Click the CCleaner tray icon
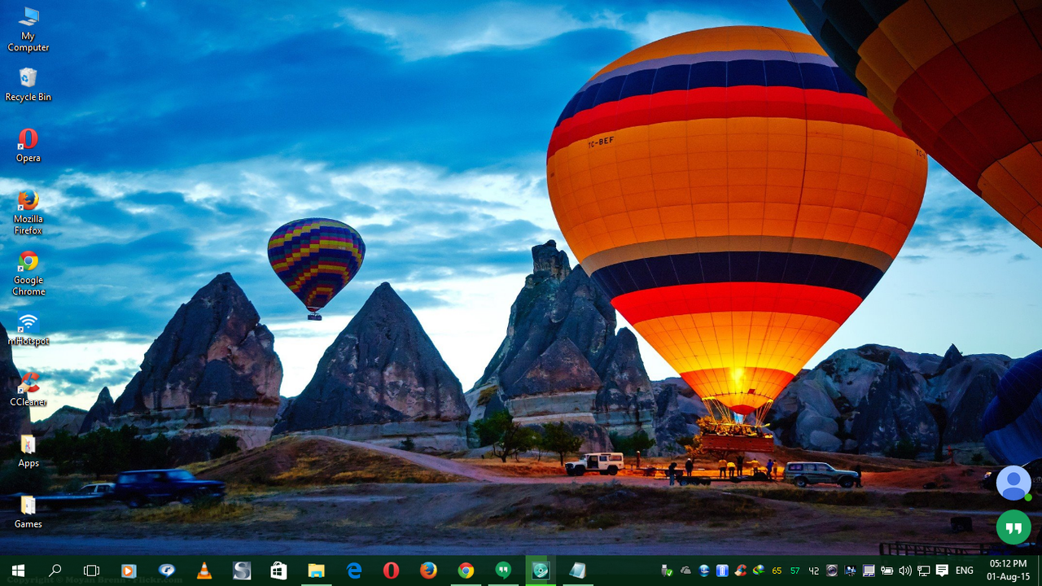1042x586 pixels. [x=741, y=571]
